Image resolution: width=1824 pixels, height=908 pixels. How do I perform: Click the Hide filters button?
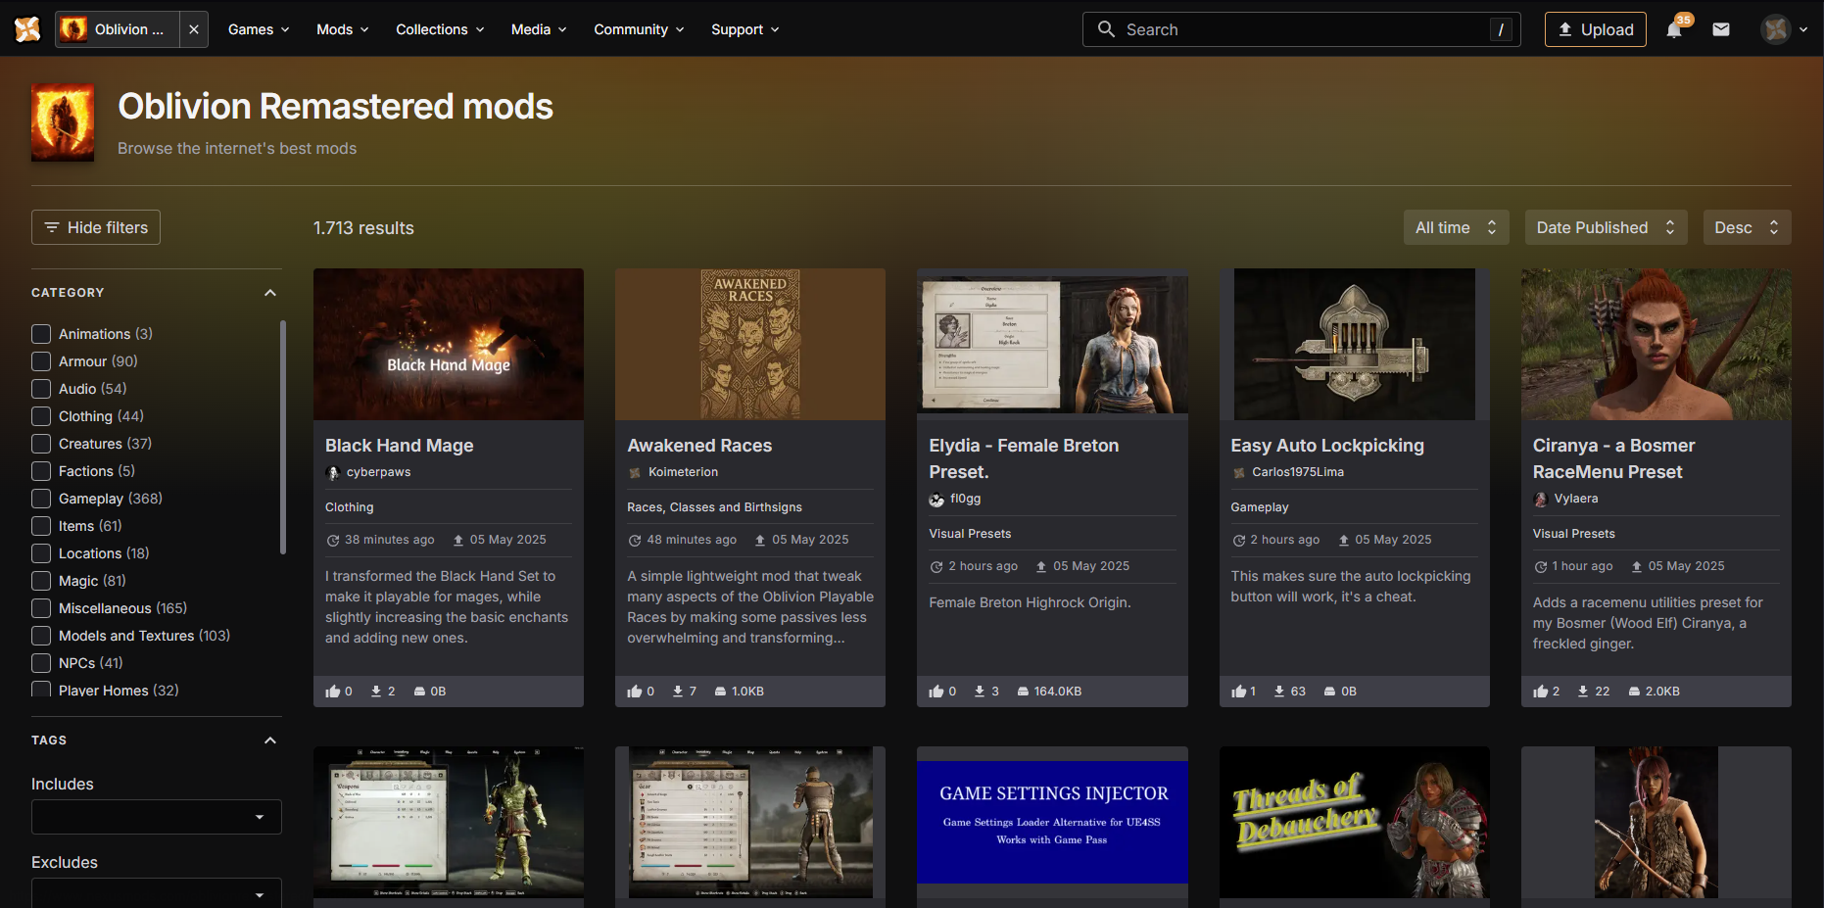click(x=96, y=227)
